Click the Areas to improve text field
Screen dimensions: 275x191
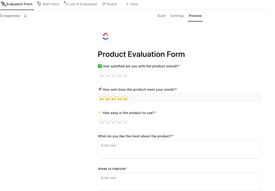tap(179, 182)
